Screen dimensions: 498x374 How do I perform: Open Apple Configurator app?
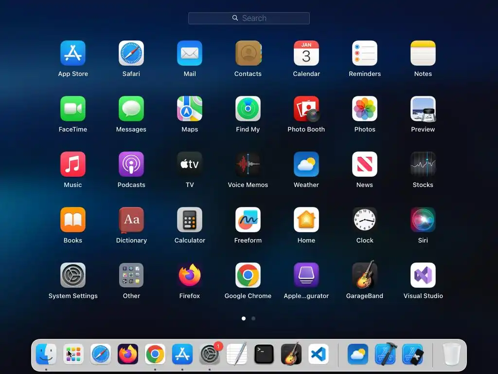click(x=306, y=275)
